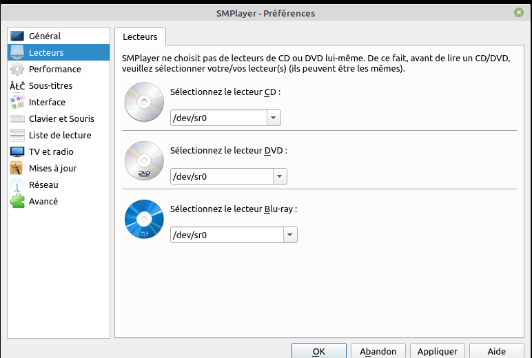This screenshot has width=532, height=358.
Task: Click the Réseau antenna icon
Action: pos(17,185)
